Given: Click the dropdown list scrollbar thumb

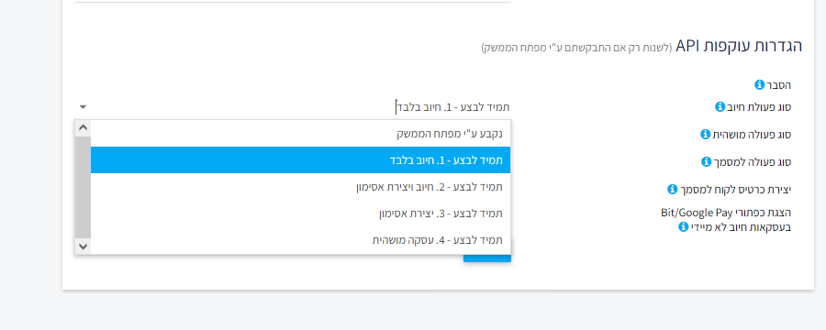Looking at the screenshot, I should point(83,187).
